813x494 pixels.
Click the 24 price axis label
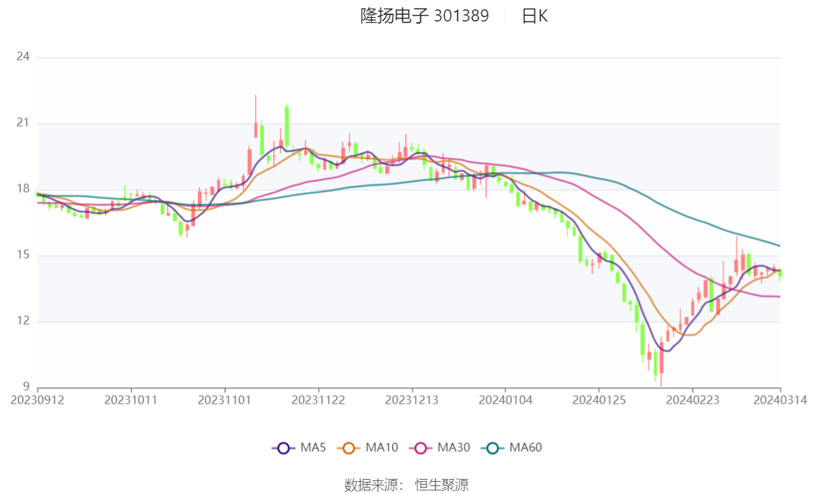(23, 57)
